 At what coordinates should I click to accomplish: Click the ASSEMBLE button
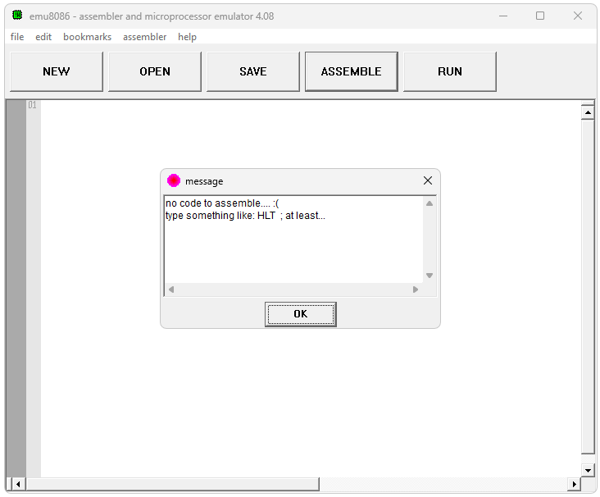352,71
